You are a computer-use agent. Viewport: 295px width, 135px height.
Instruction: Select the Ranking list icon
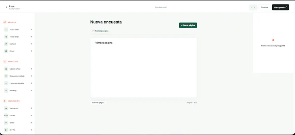click(6, 90)
